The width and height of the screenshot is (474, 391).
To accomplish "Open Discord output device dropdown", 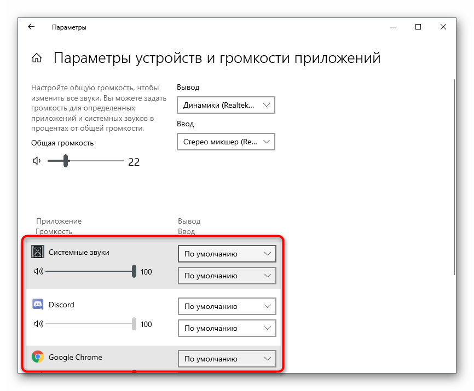I will pos(227,306).
